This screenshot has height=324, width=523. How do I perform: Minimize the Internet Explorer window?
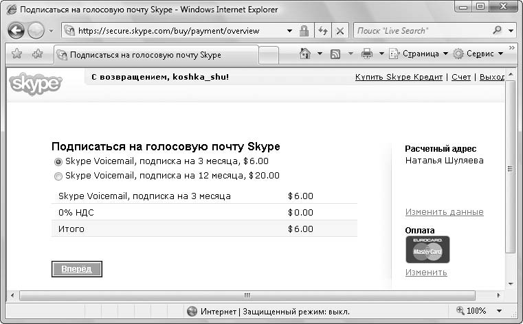click(x=463, y=6)
